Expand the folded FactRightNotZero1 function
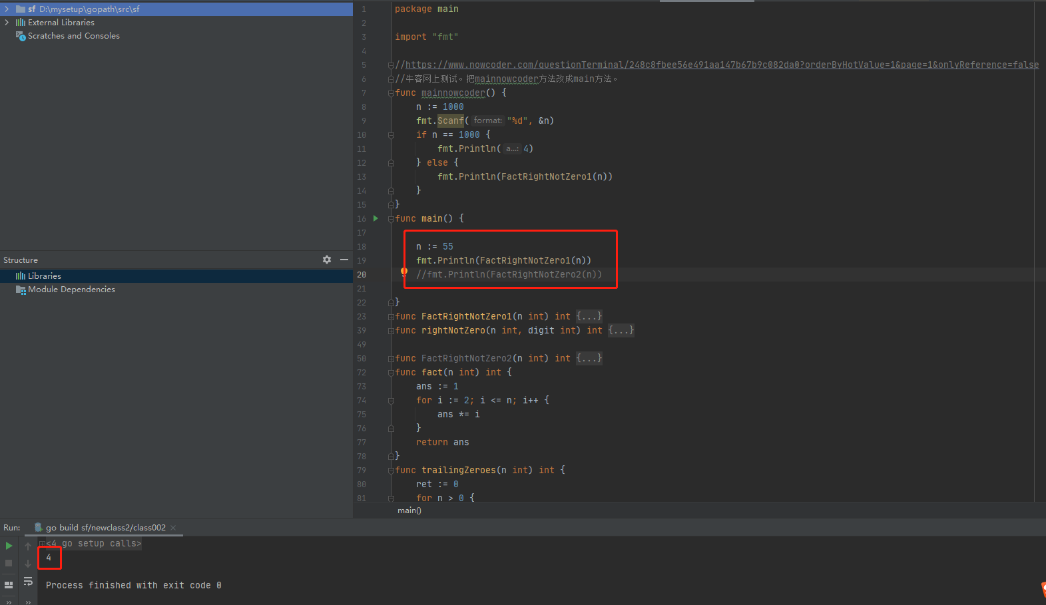Screen dimensions: 1046x605 pyautogui.click(x=391, y=317)
